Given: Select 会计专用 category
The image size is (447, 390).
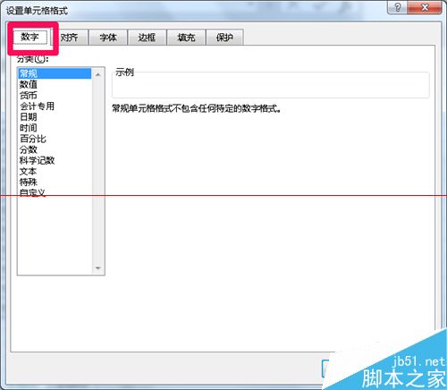Looking at the screenshot, I should point(55,106).
